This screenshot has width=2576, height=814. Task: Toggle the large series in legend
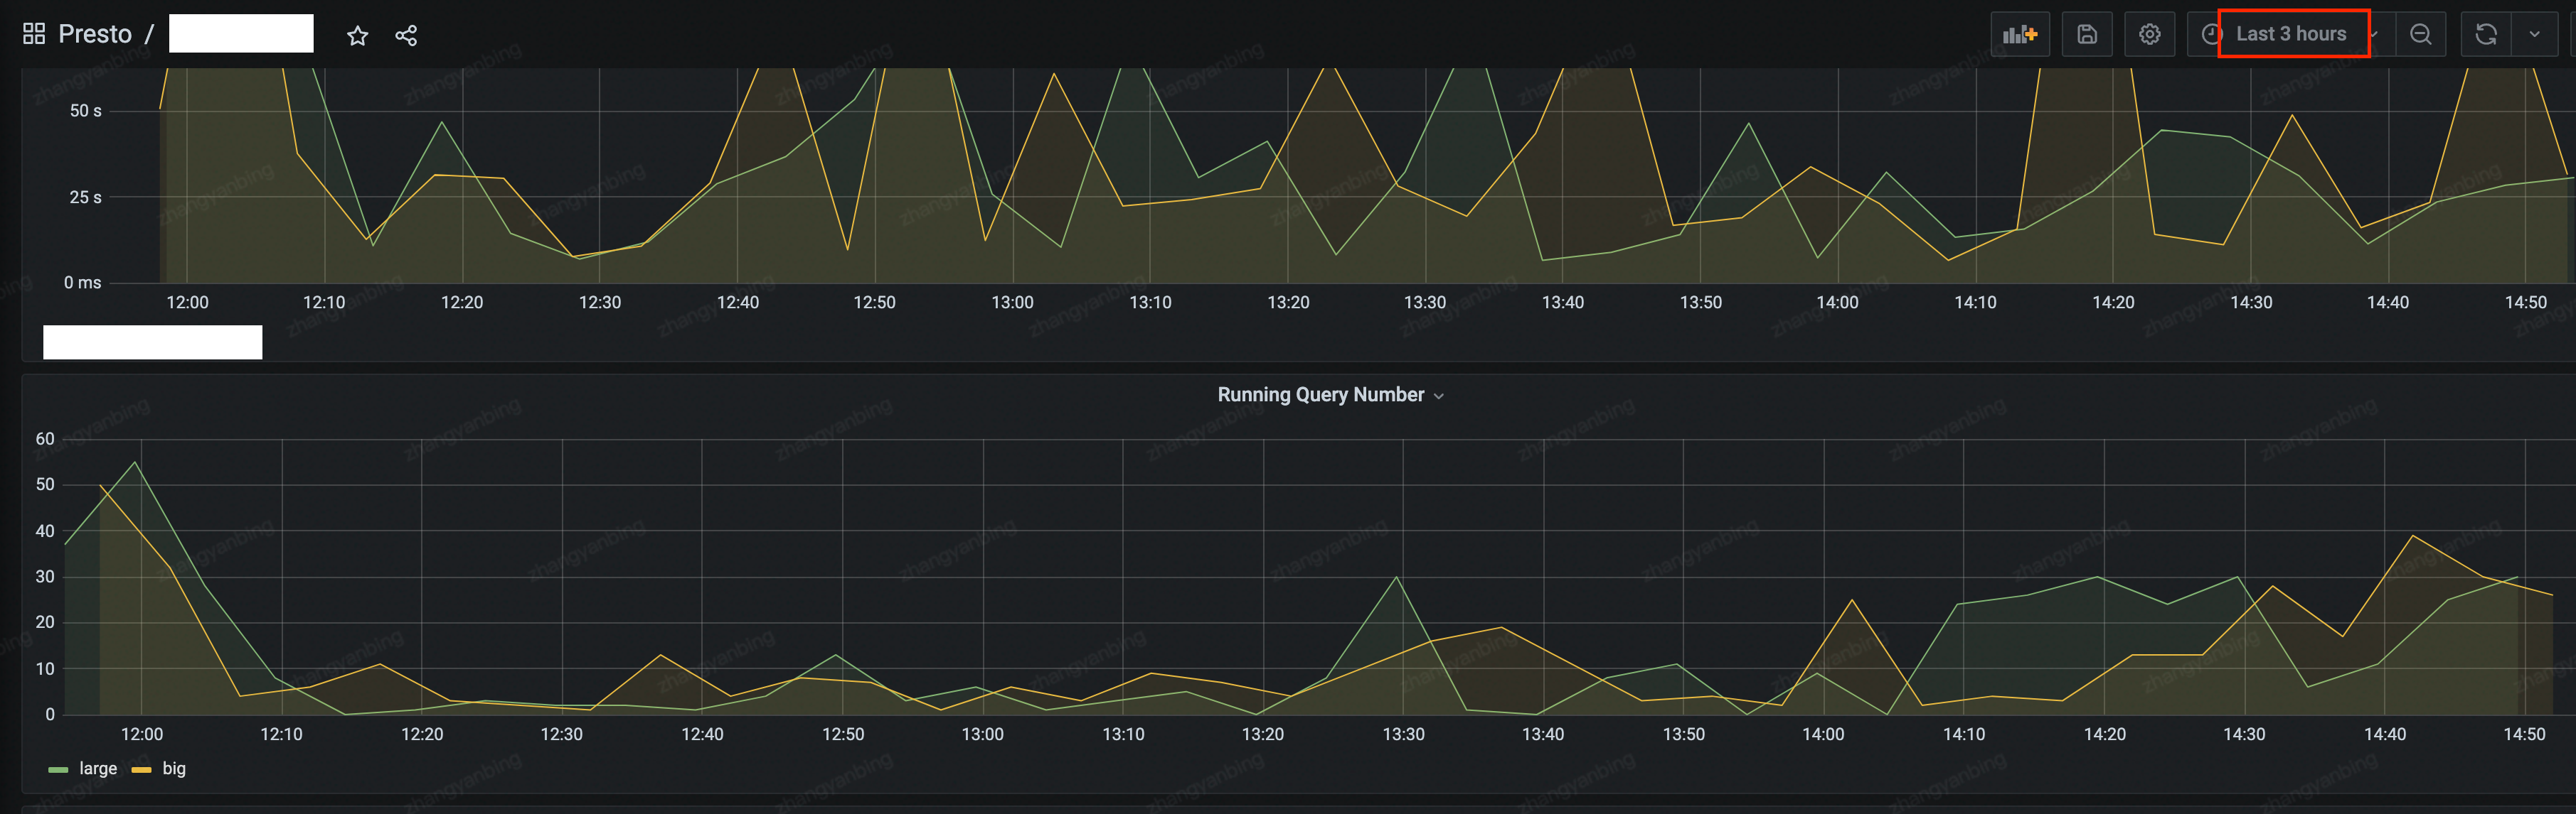tap(98, 768)
